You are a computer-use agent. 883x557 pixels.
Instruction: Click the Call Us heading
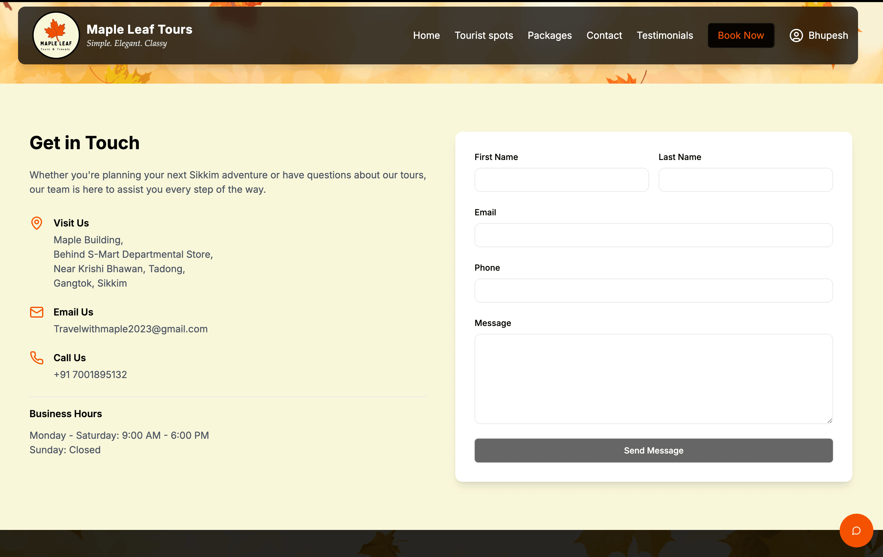tap(70, 358)
